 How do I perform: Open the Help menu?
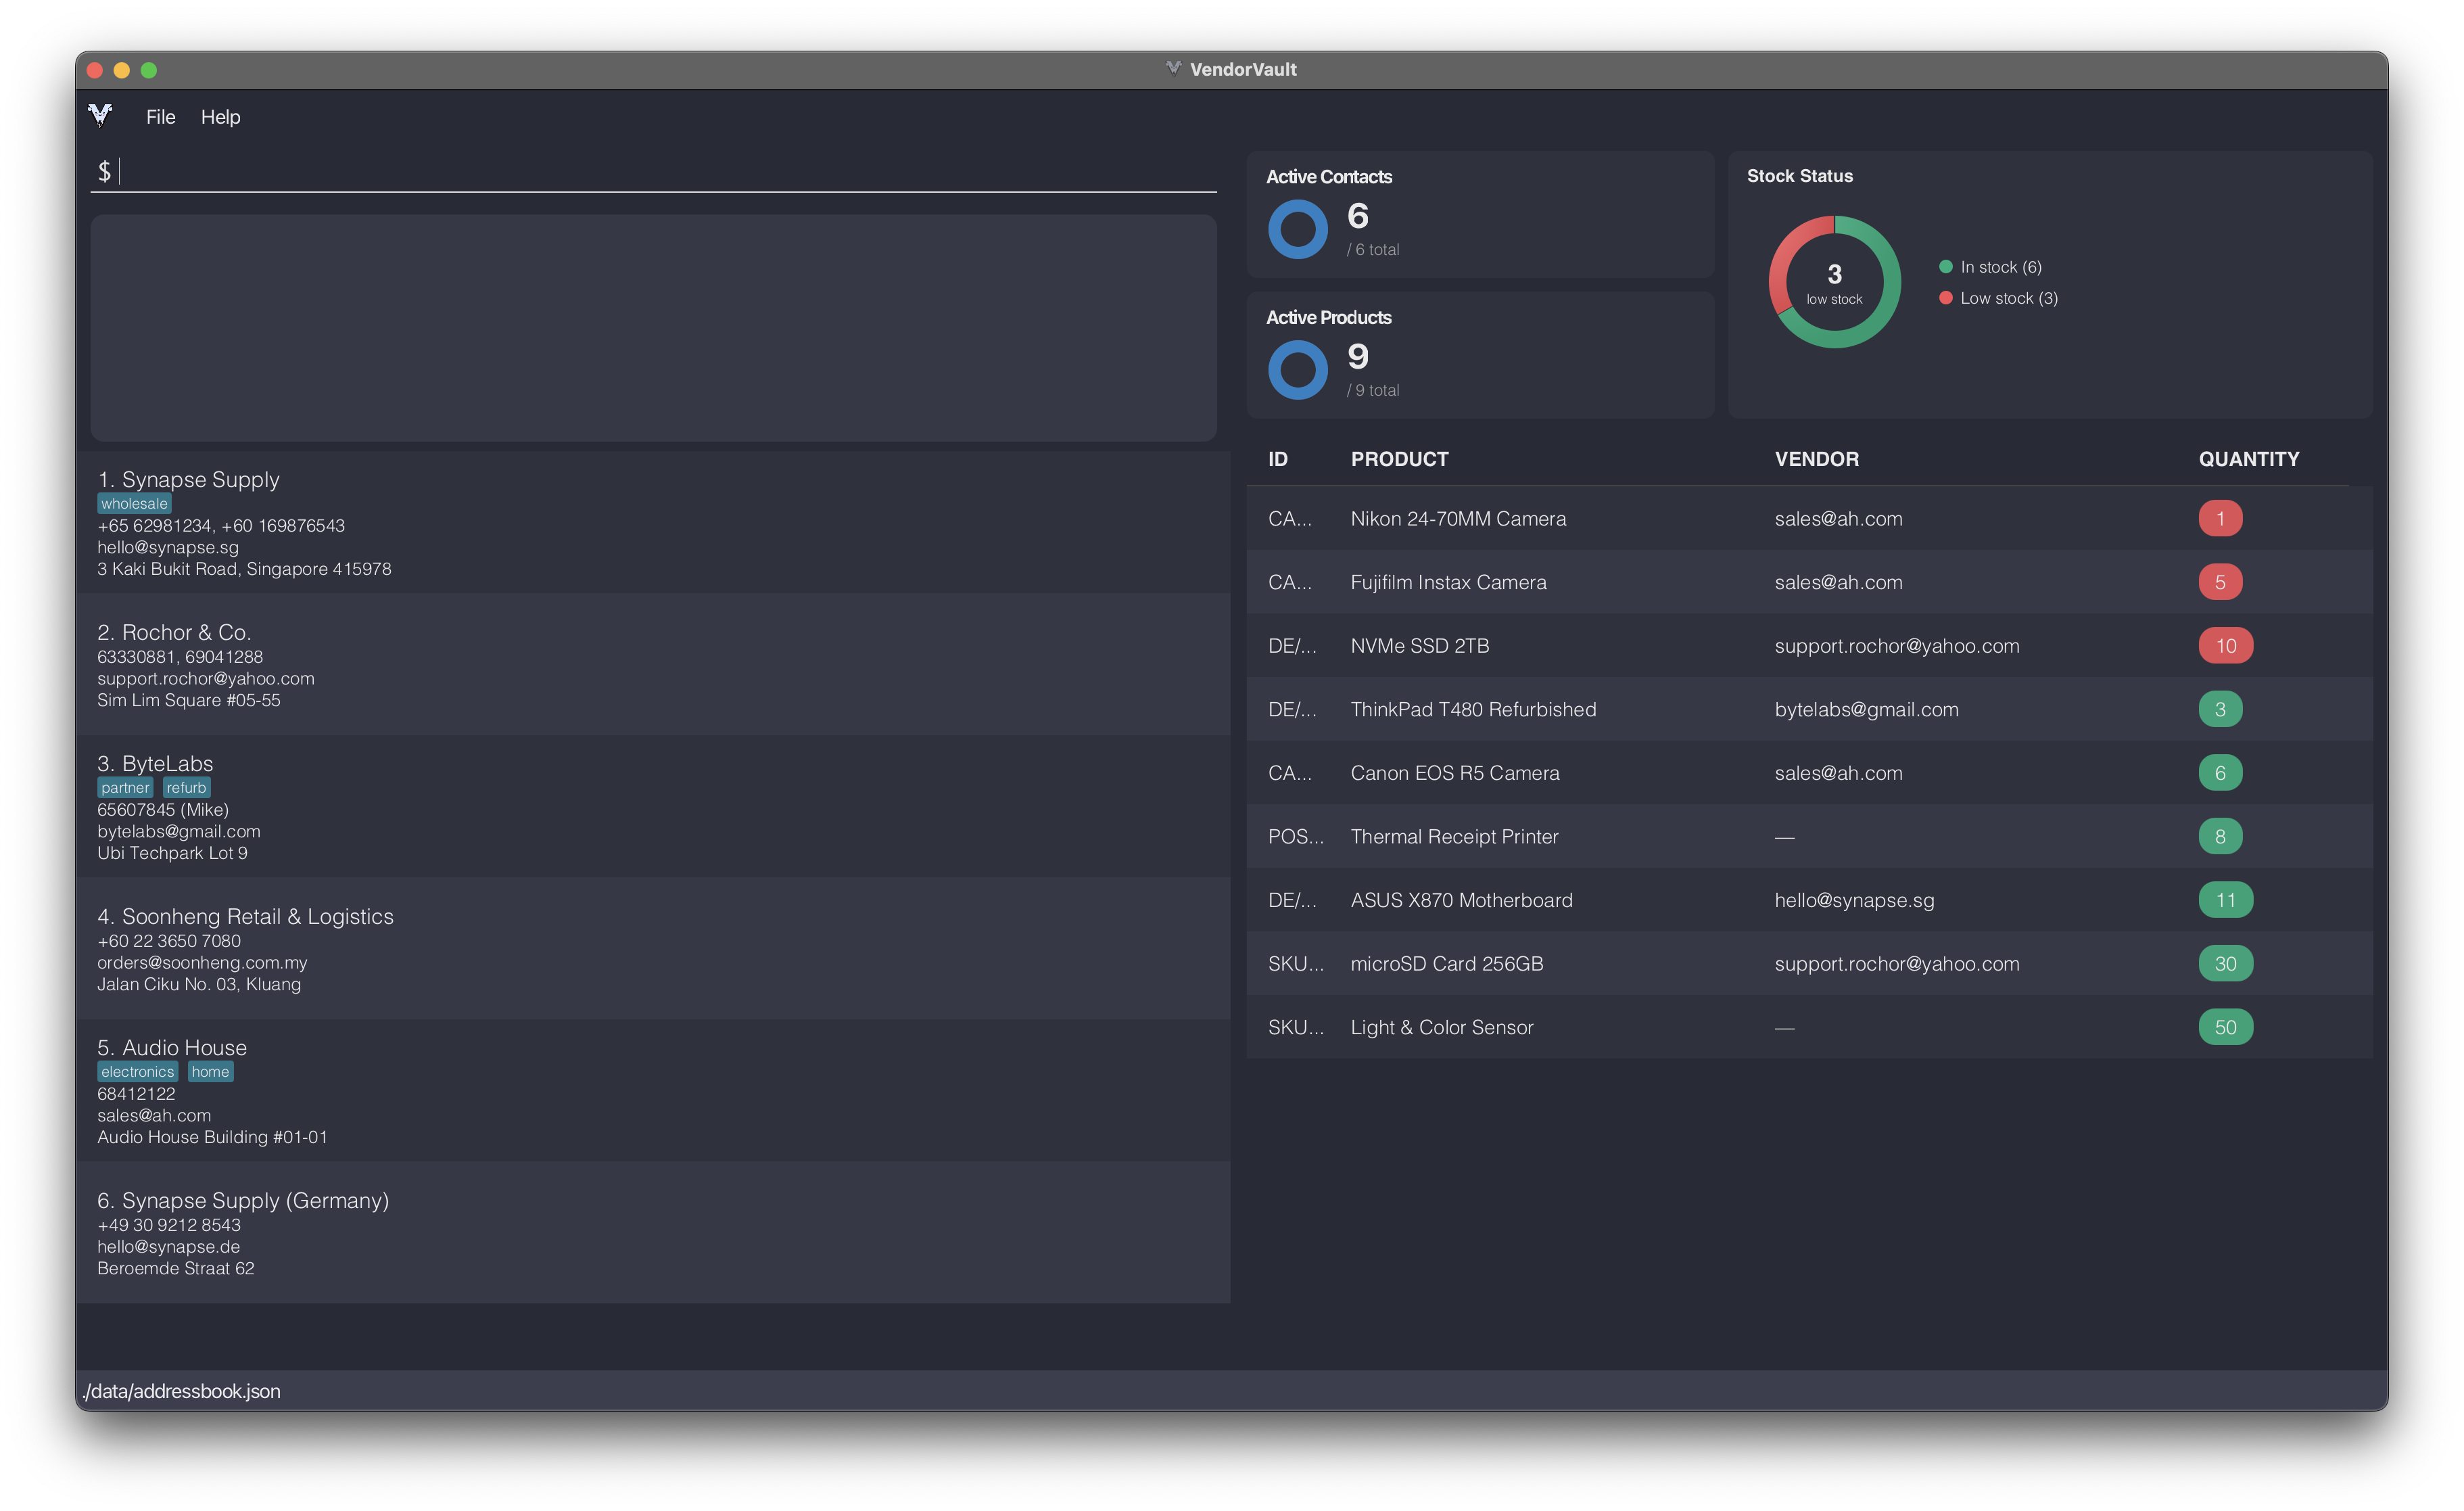[220, 117]
